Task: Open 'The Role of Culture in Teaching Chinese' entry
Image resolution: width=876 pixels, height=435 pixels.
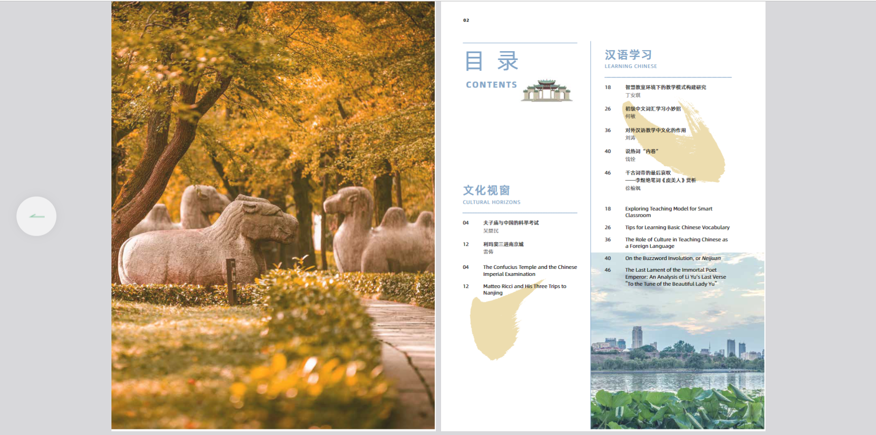Action: (x=676, y=243)
